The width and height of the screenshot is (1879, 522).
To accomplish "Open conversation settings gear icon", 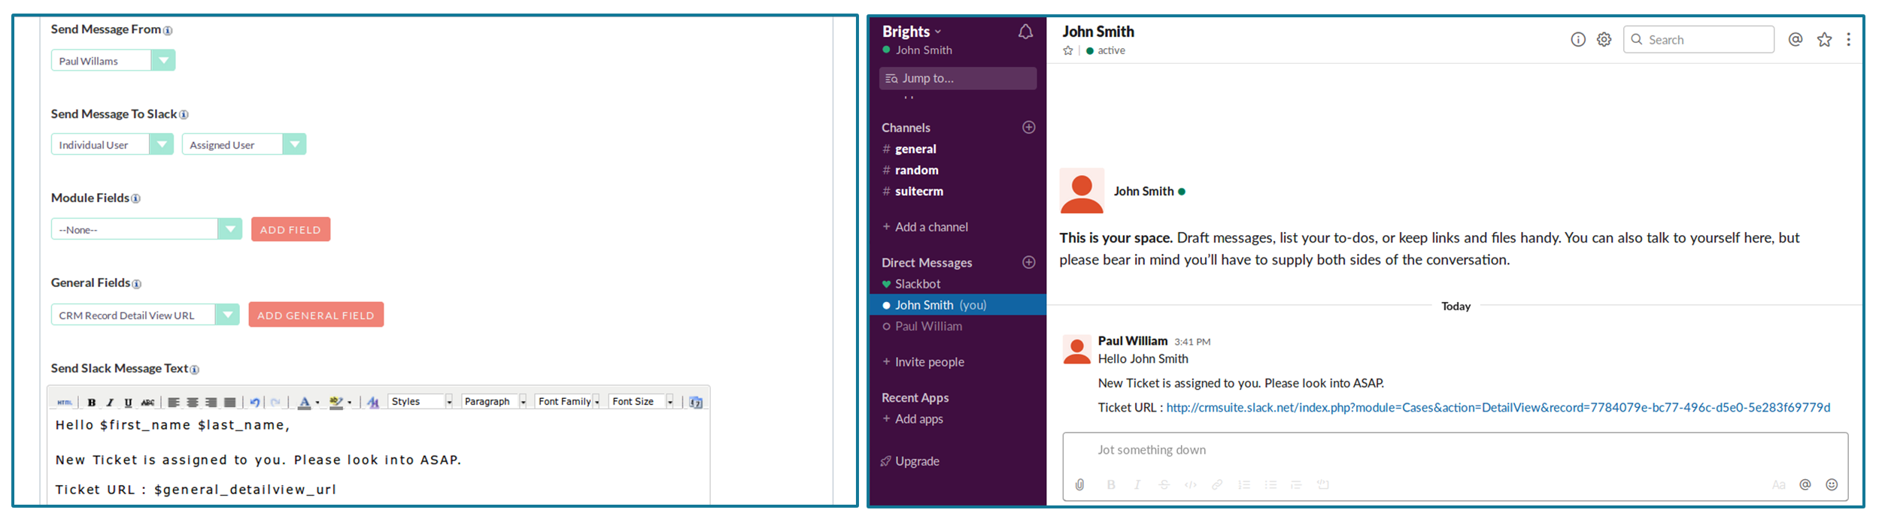I will tap(1604, 40).
